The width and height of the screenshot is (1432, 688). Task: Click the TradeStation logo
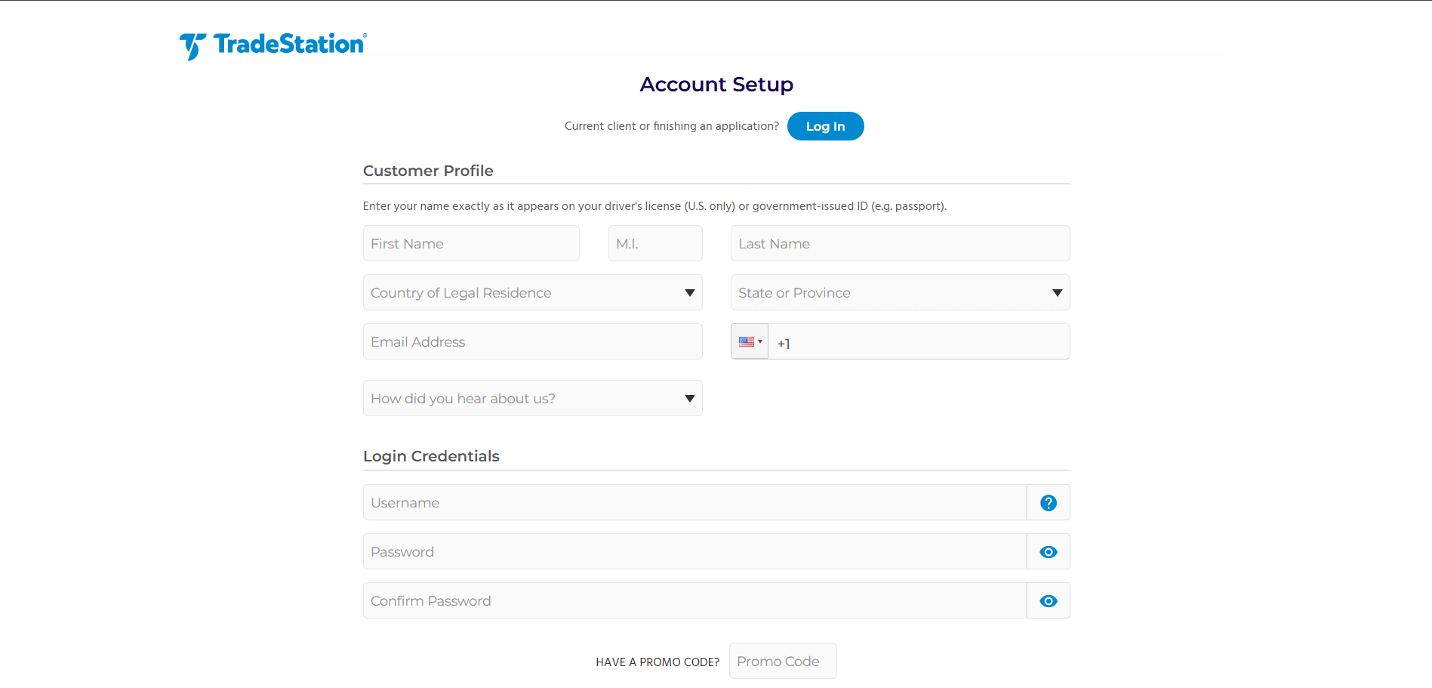pos(273,45)
